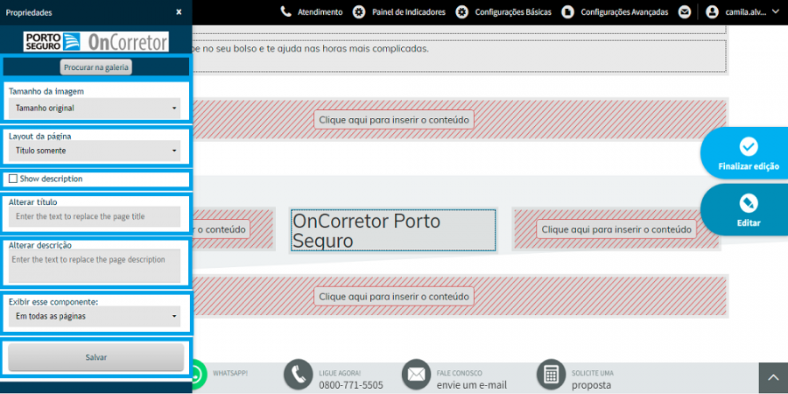The height and width of the screenshot is (394, 788).
Task: Click the WhatsApp green icon in footer
Action: (198, 373)
